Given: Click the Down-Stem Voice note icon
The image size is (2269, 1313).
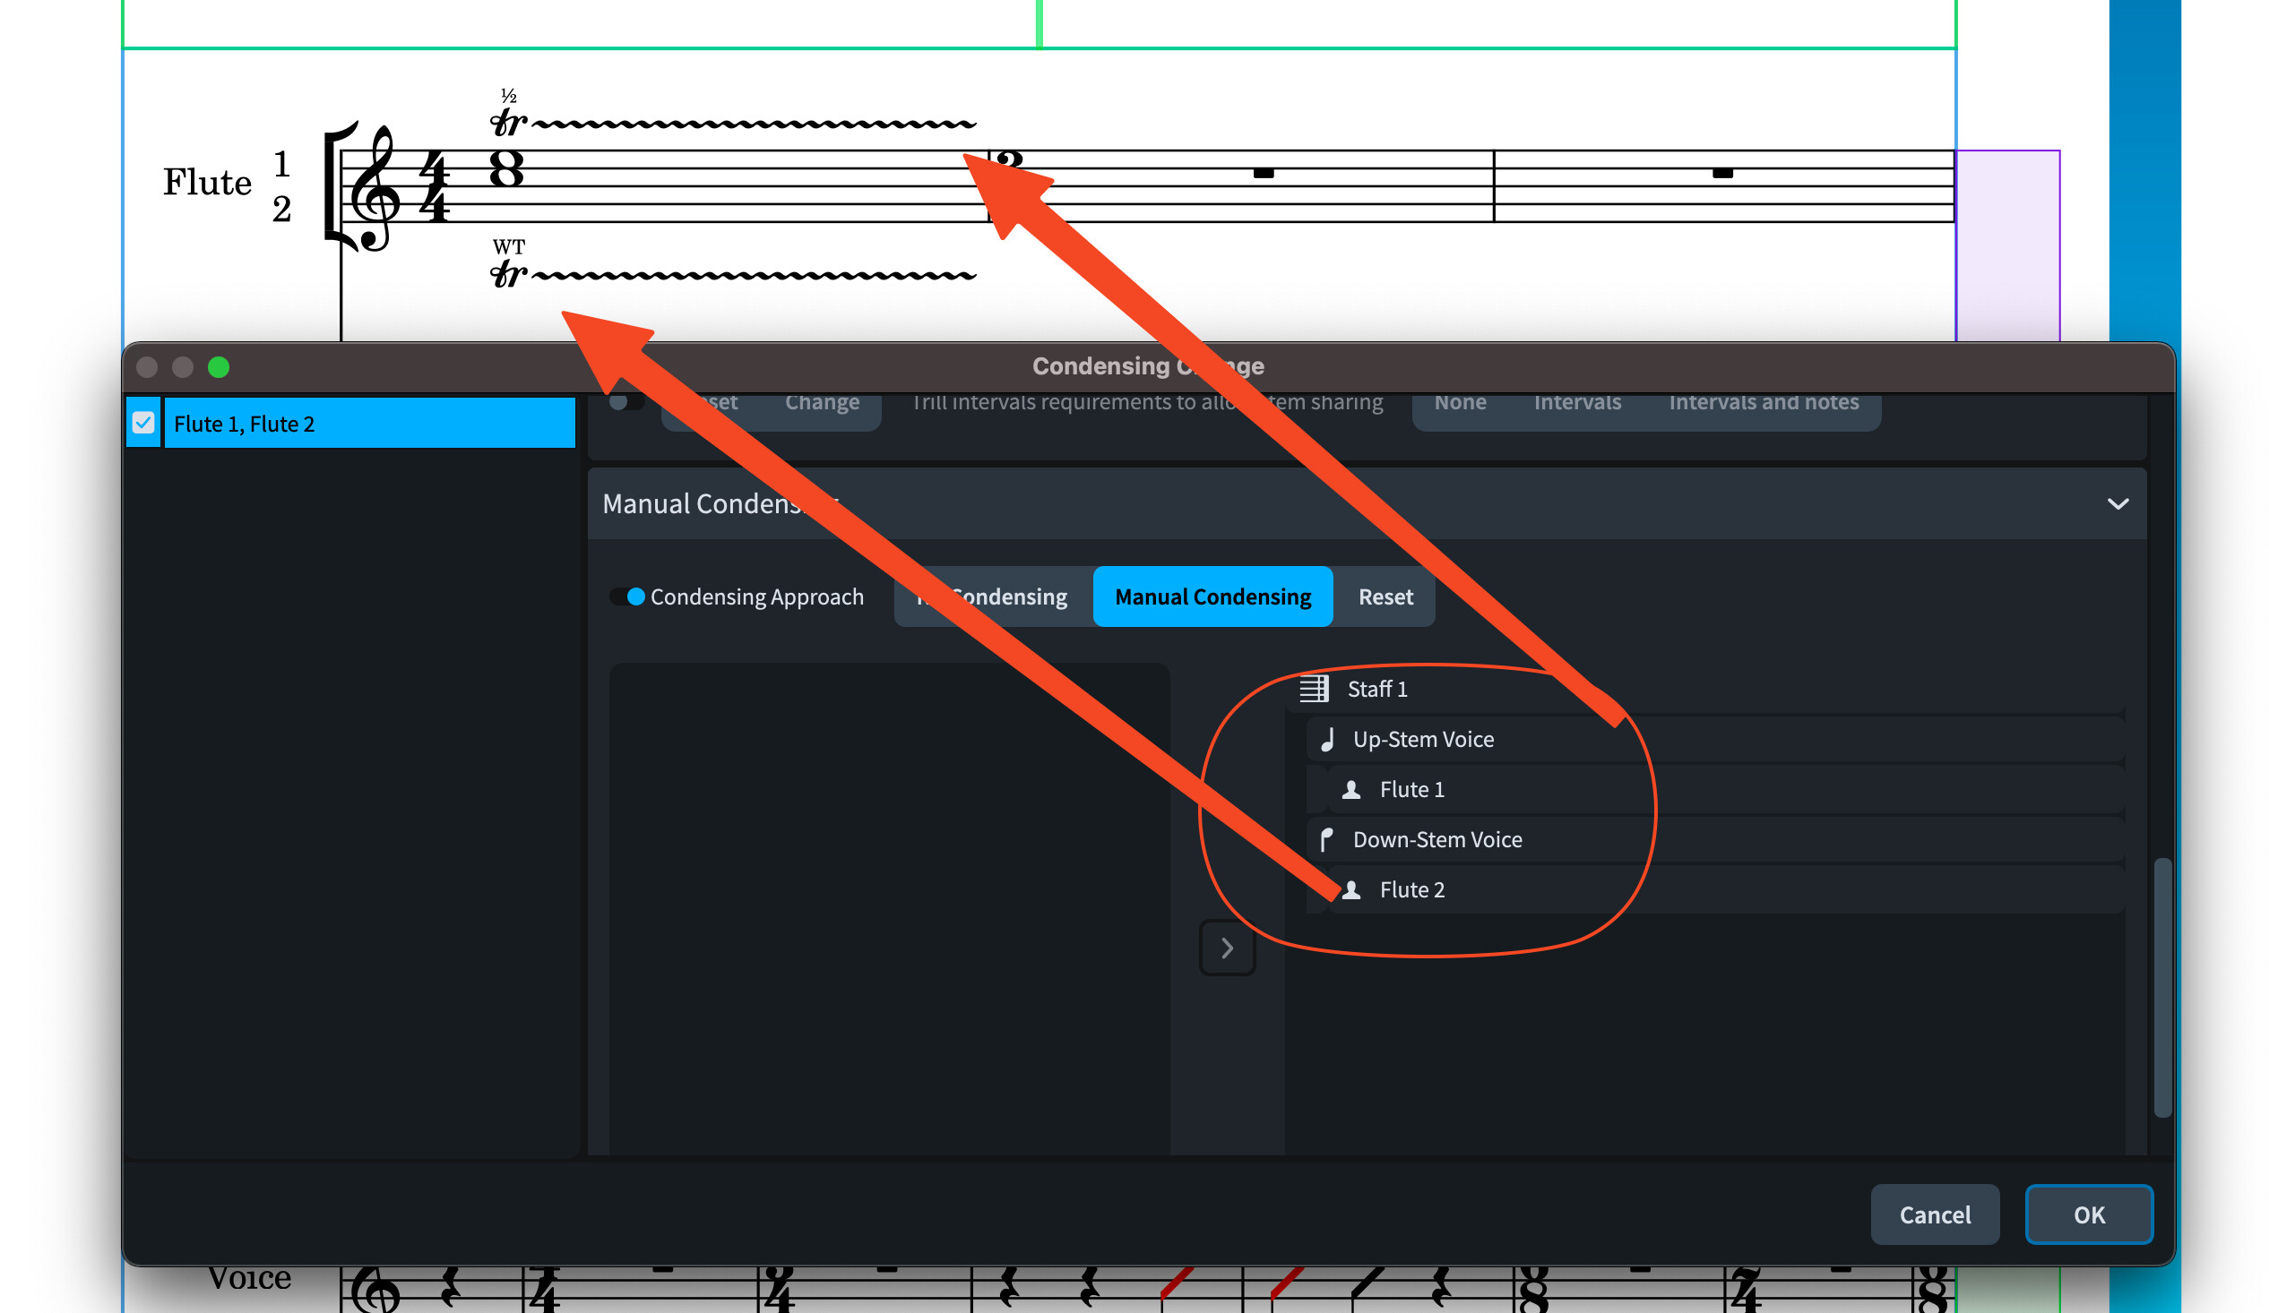Looking at the screenshot, I should pos(1327,839).
